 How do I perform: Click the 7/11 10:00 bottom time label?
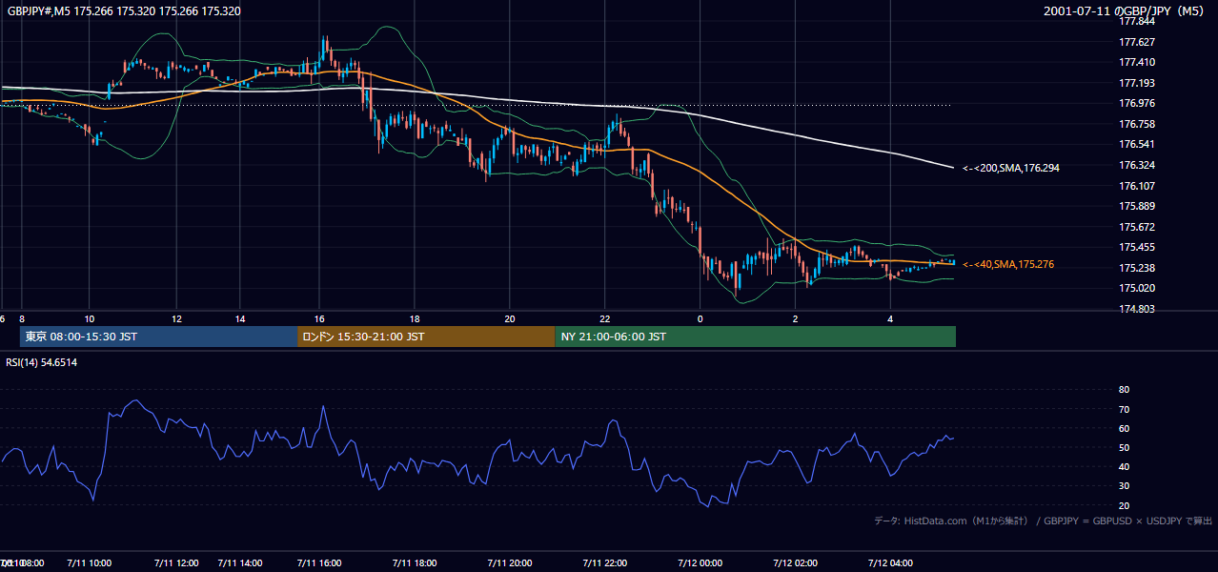90,563
